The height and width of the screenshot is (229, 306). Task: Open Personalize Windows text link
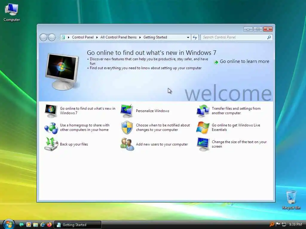[x=153, y=111]
